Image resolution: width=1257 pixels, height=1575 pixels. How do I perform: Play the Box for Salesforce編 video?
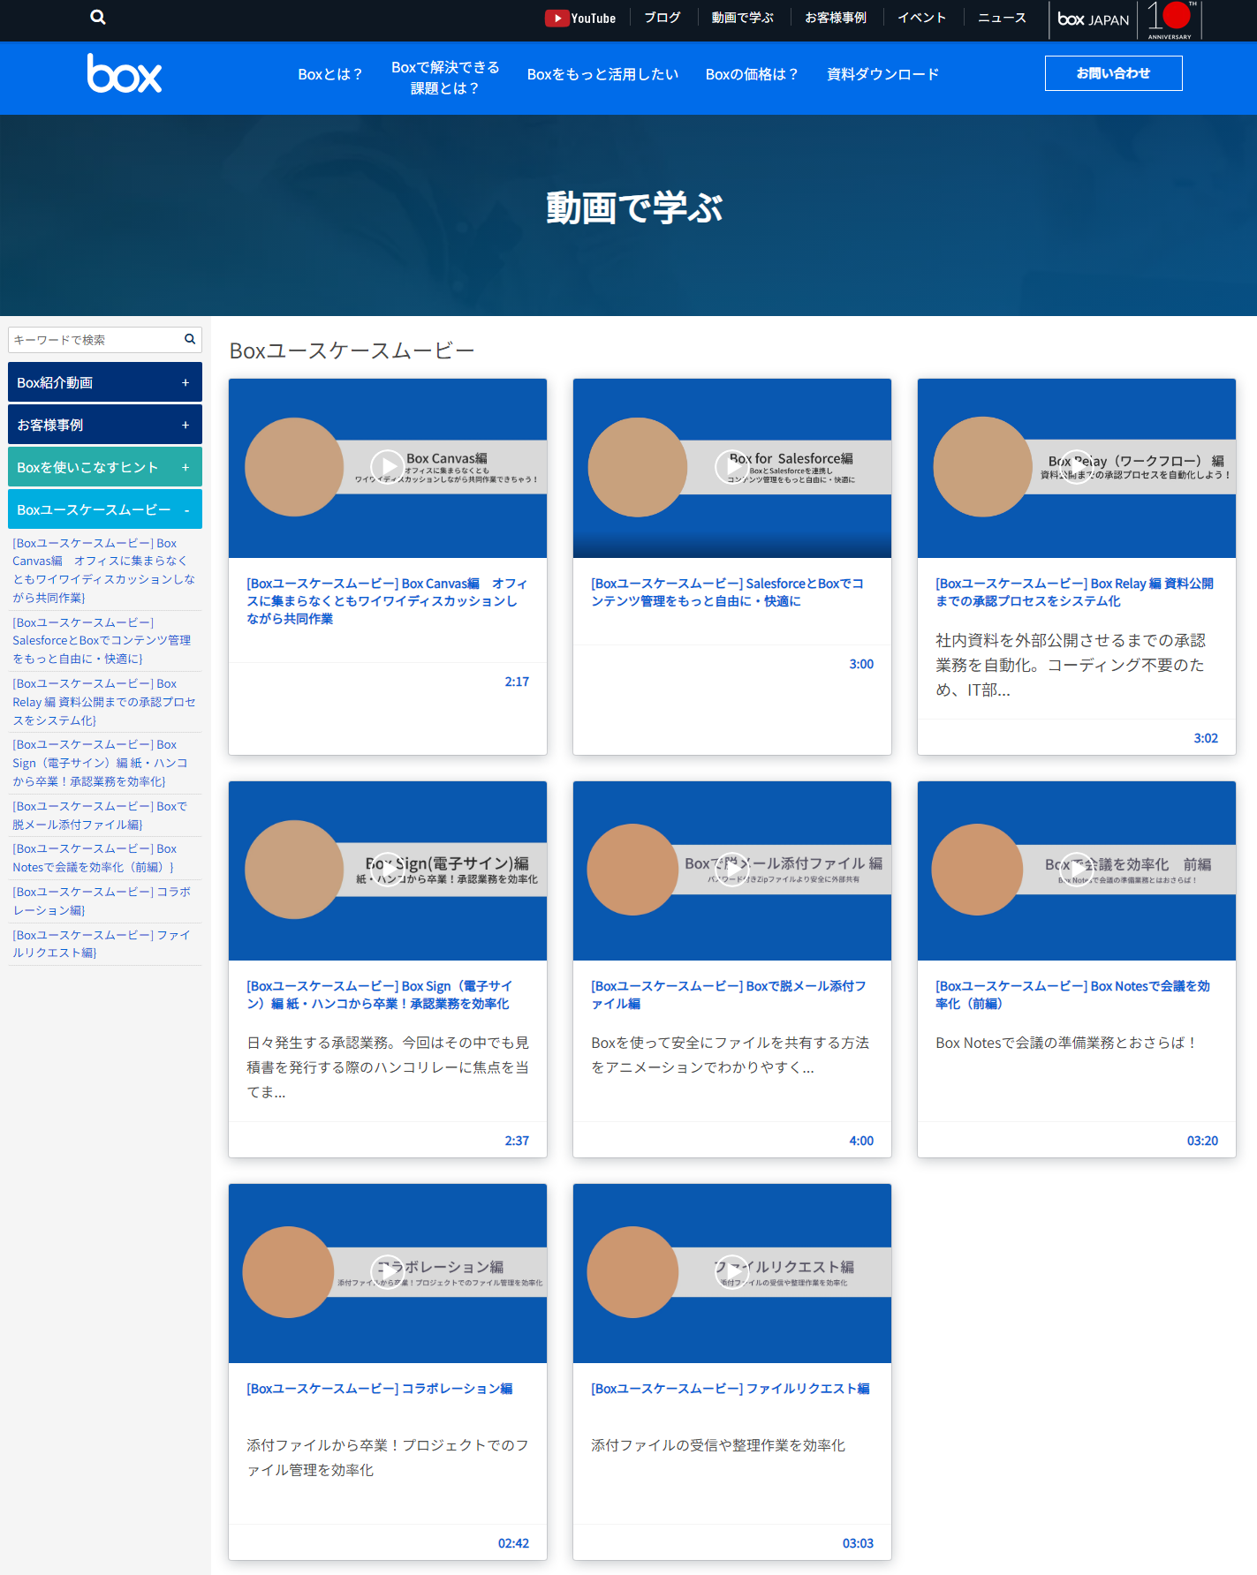(x=731, y=467)
